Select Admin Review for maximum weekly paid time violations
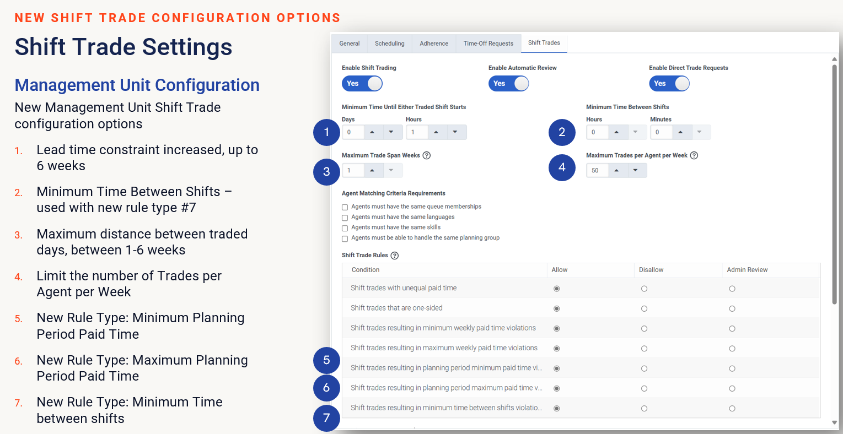Viewport: 843px width, 434px height. click(x=732, y=349)
